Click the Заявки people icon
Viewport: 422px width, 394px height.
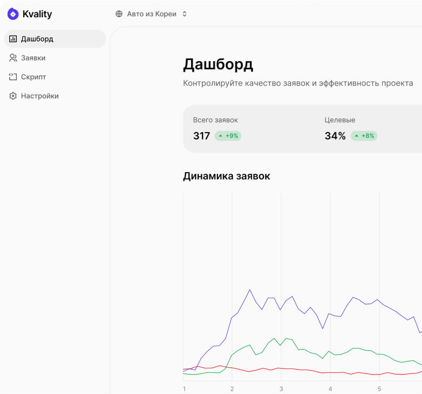coord(13,58)
